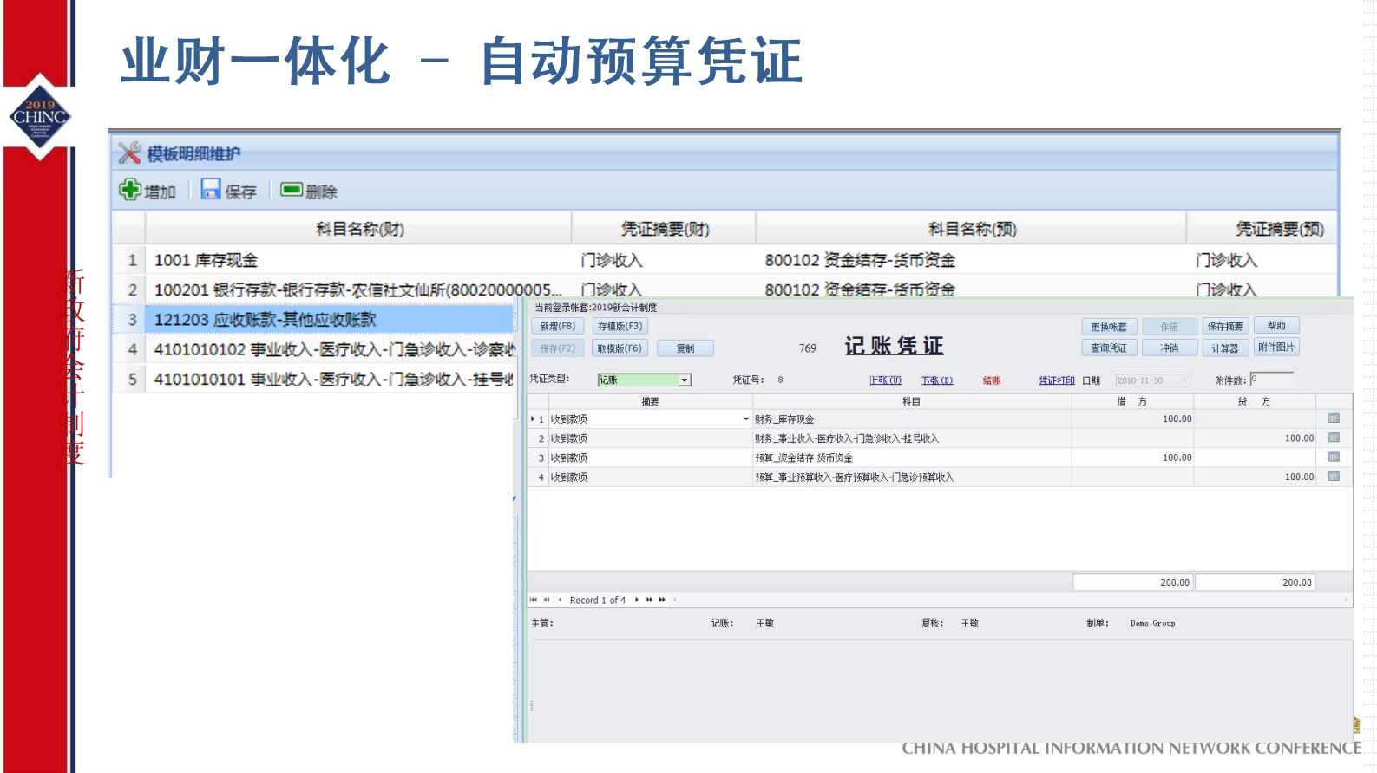Viewport: 1377px width, 773px height.
Task: Click the 科目 column header in voucher
Action: coord(911,401)
